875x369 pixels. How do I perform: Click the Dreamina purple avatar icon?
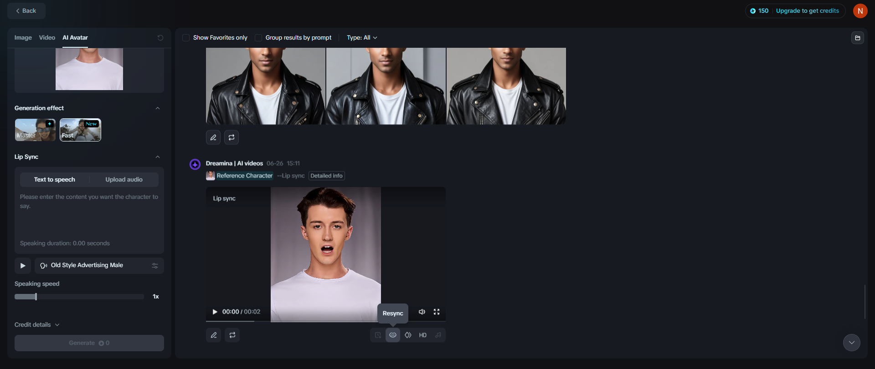195,164
